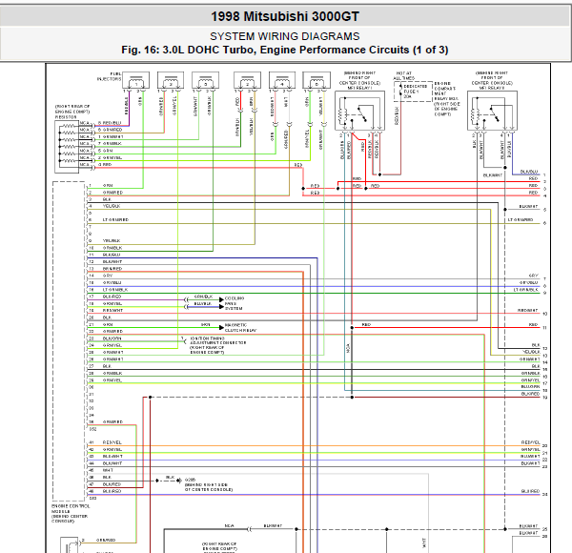Image resolution: width=572 pixels, height=553 pixels.
Task: Click the 'MAGNETIC CLUTCH RELAY' label
Action: point(240,328)
